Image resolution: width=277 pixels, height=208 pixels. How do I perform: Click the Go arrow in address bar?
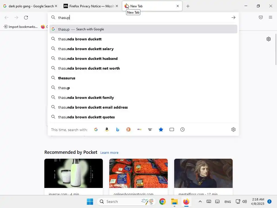pos(233,18)
